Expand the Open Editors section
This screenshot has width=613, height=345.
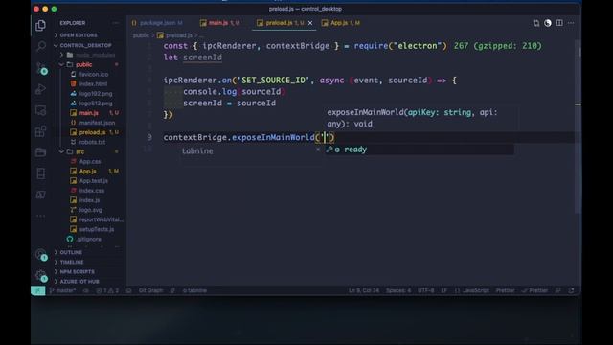click(x=79, y=35)
